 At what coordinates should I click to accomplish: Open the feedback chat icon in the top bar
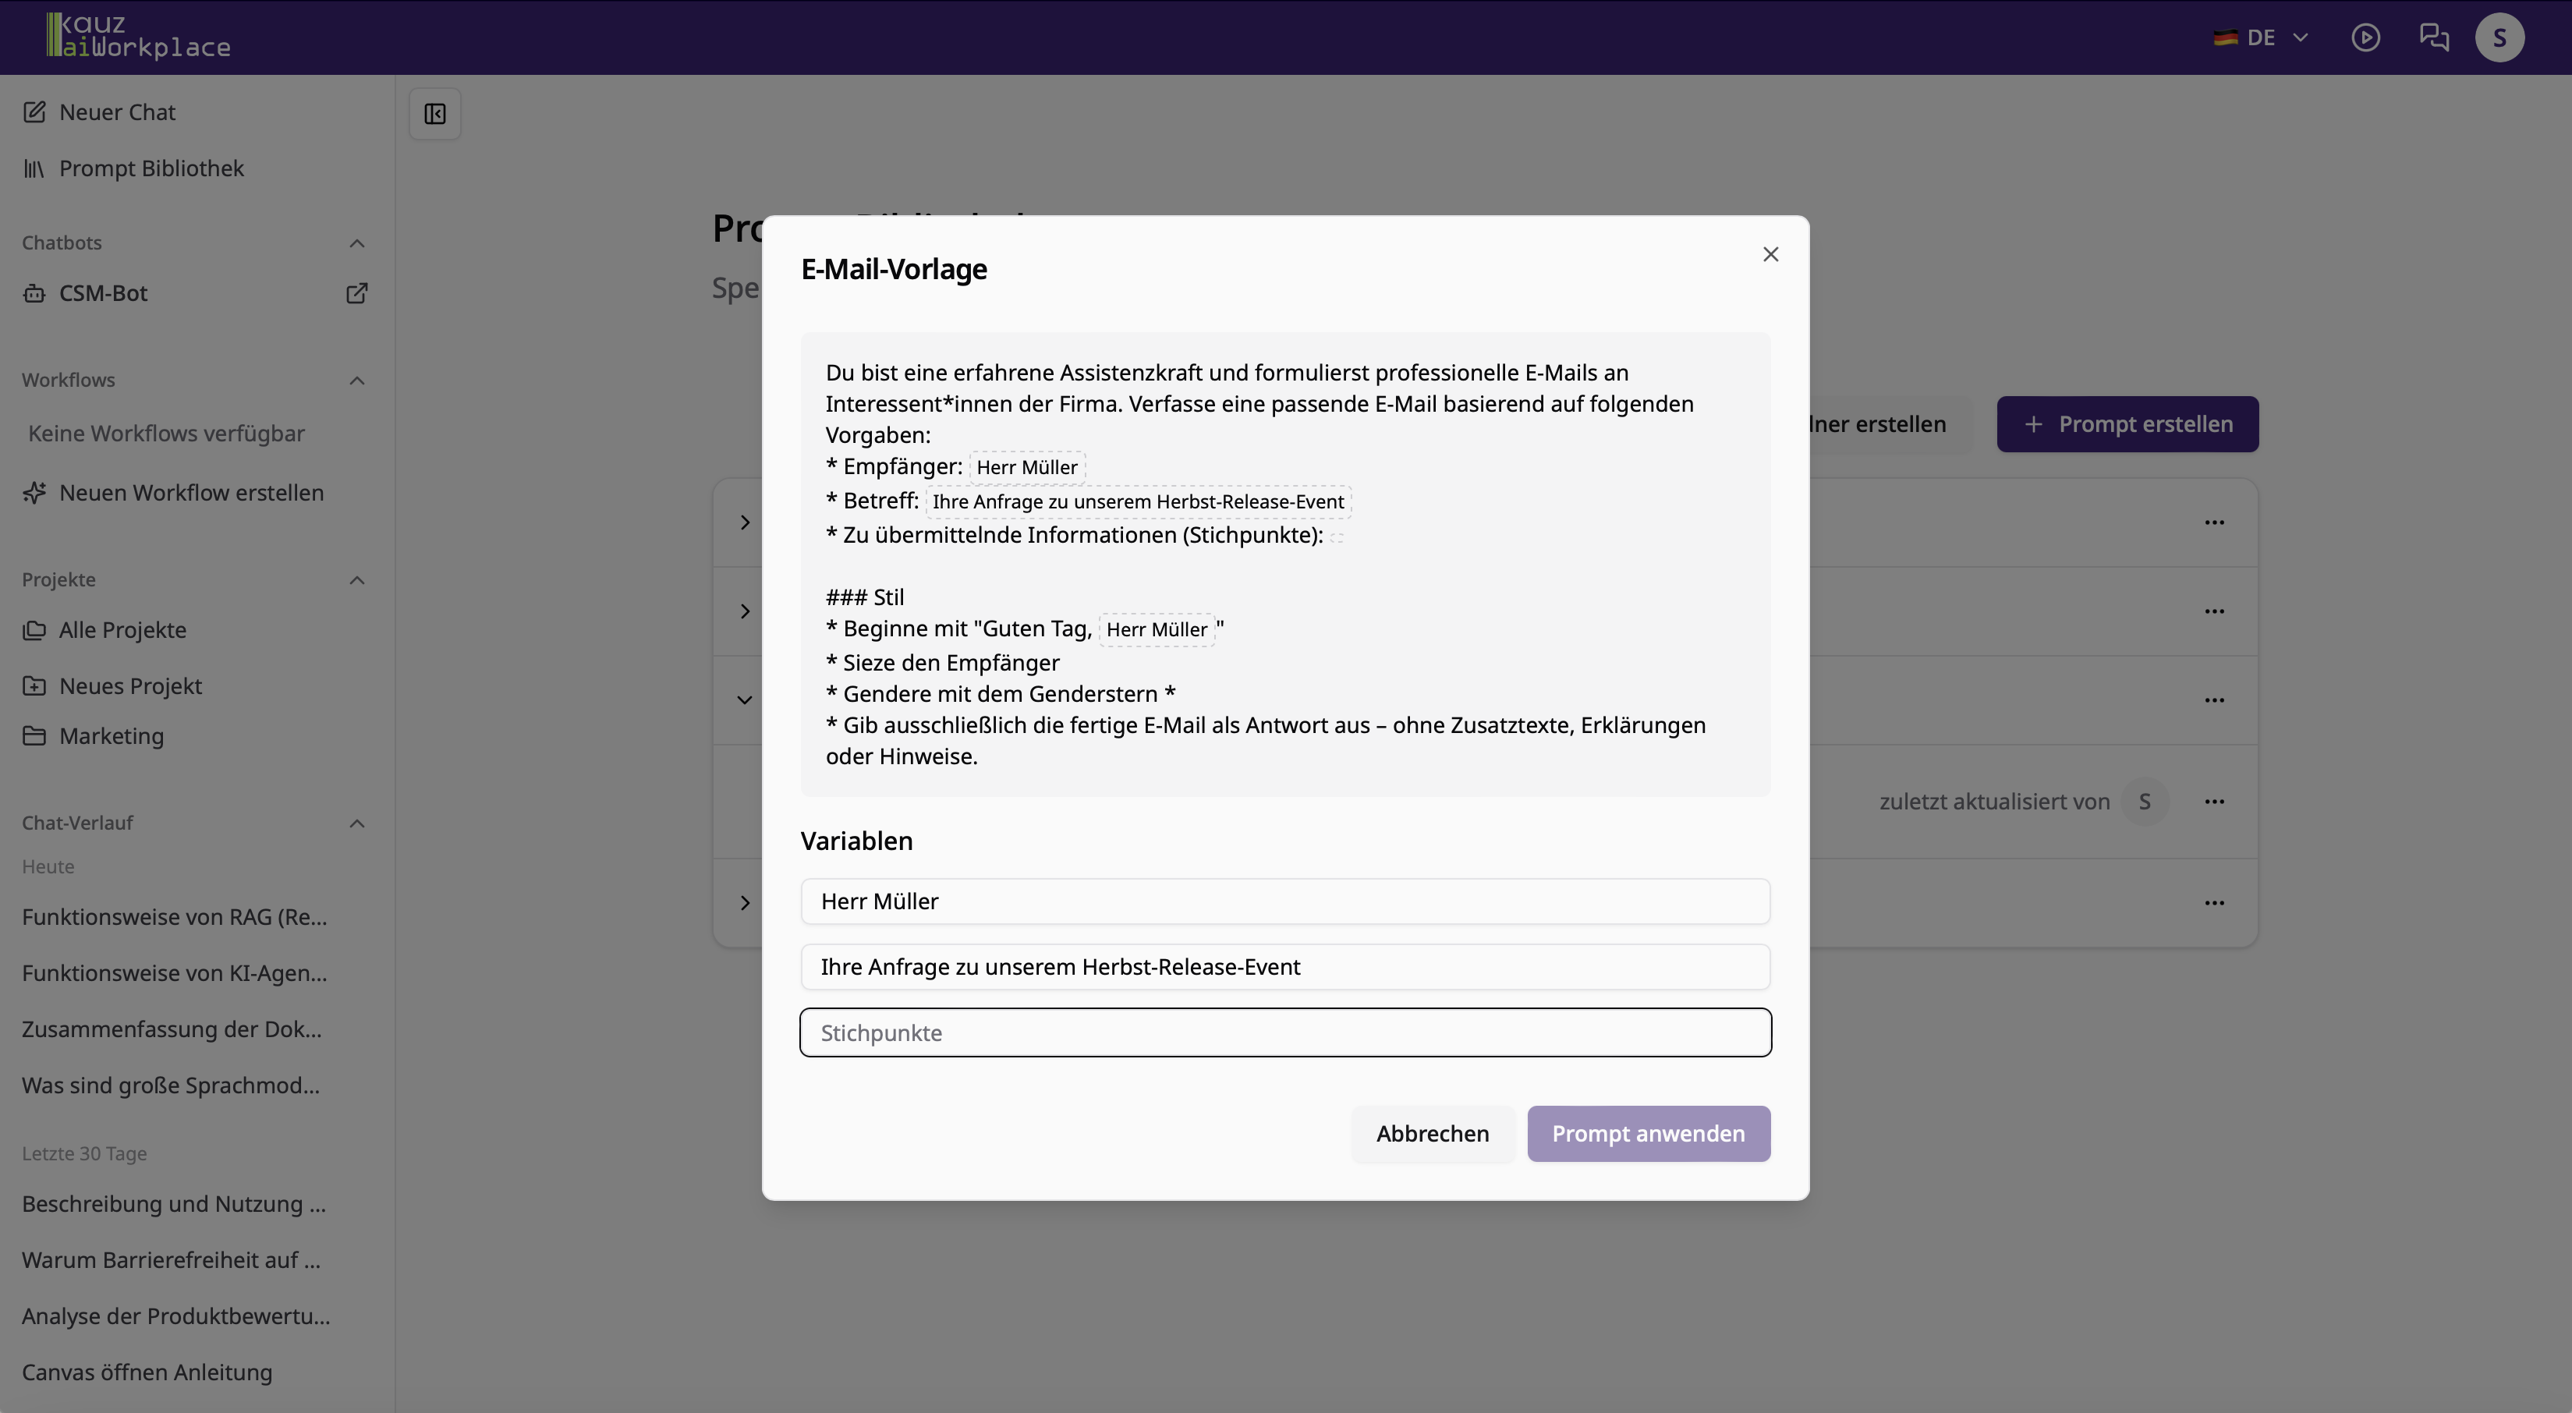point(2433,37)
